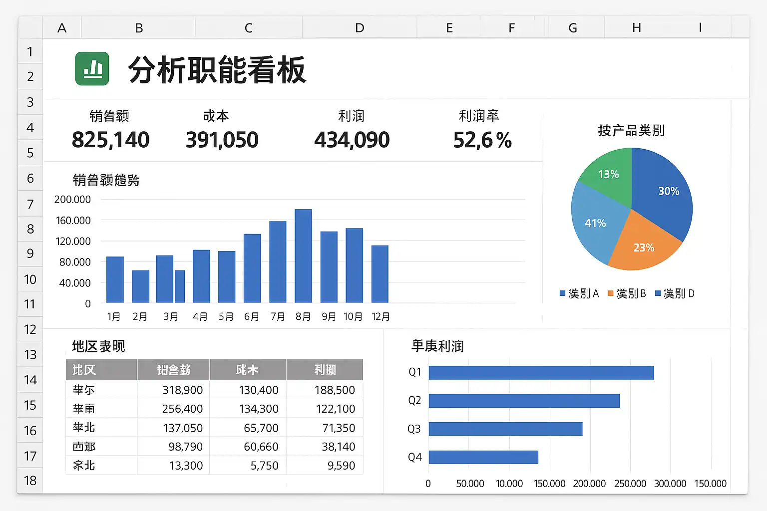Click the sales total value 825,140
The image size is (767, 511).
(x=110, y=140)
